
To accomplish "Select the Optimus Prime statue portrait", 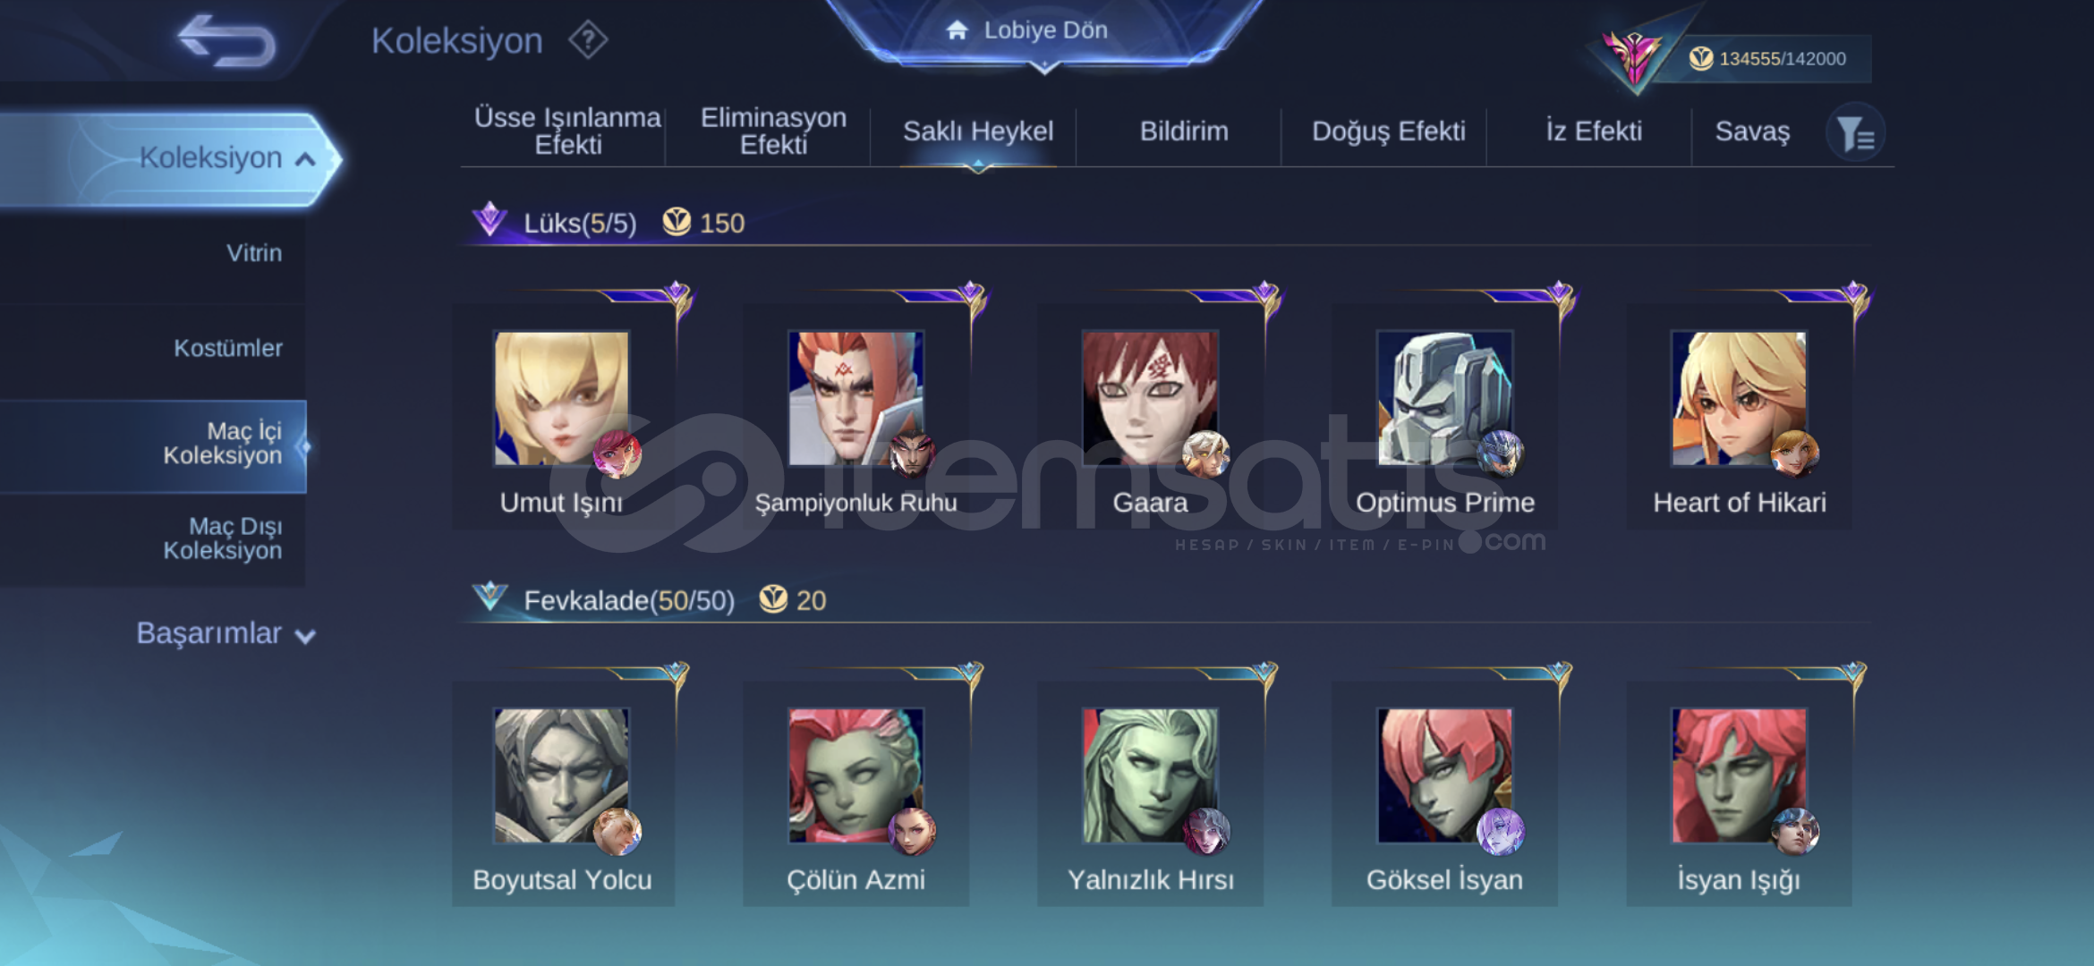I will (x=1444, y=398).
